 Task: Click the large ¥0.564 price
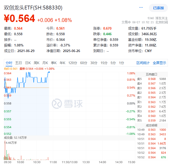coord(19,18)
